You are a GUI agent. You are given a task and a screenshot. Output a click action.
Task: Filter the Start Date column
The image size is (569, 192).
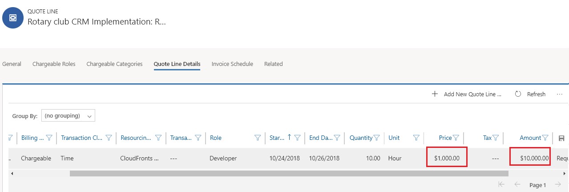(x=297, y=138)
